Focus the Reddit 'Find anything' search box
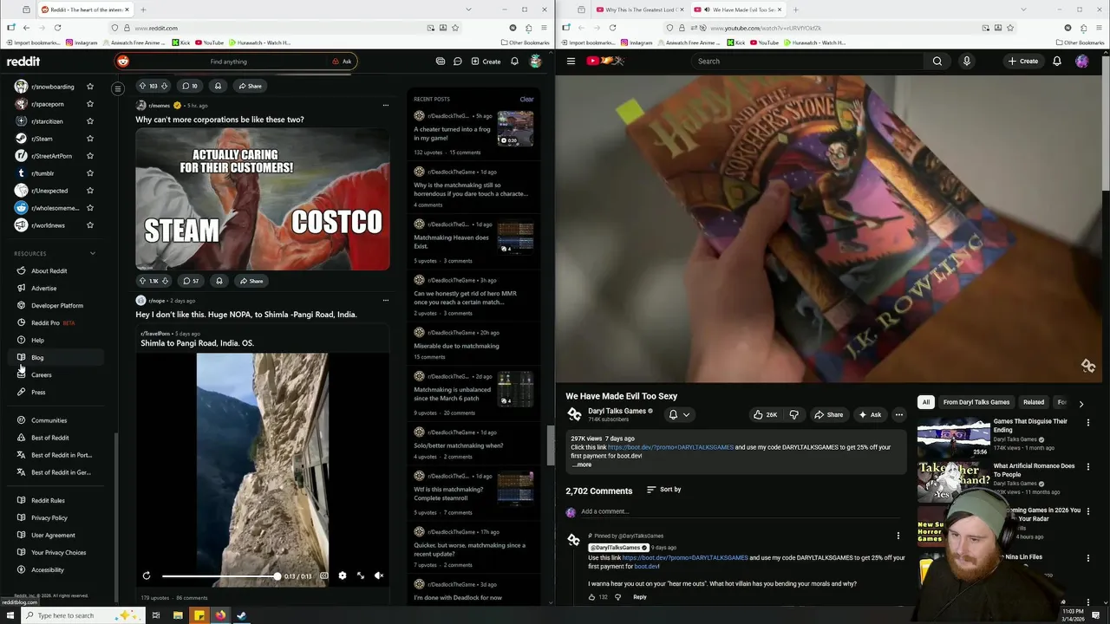 (228, 62)
